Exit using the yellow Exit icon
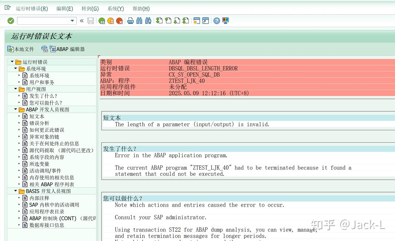Screen dimensions: 395x241 [111, 21]
